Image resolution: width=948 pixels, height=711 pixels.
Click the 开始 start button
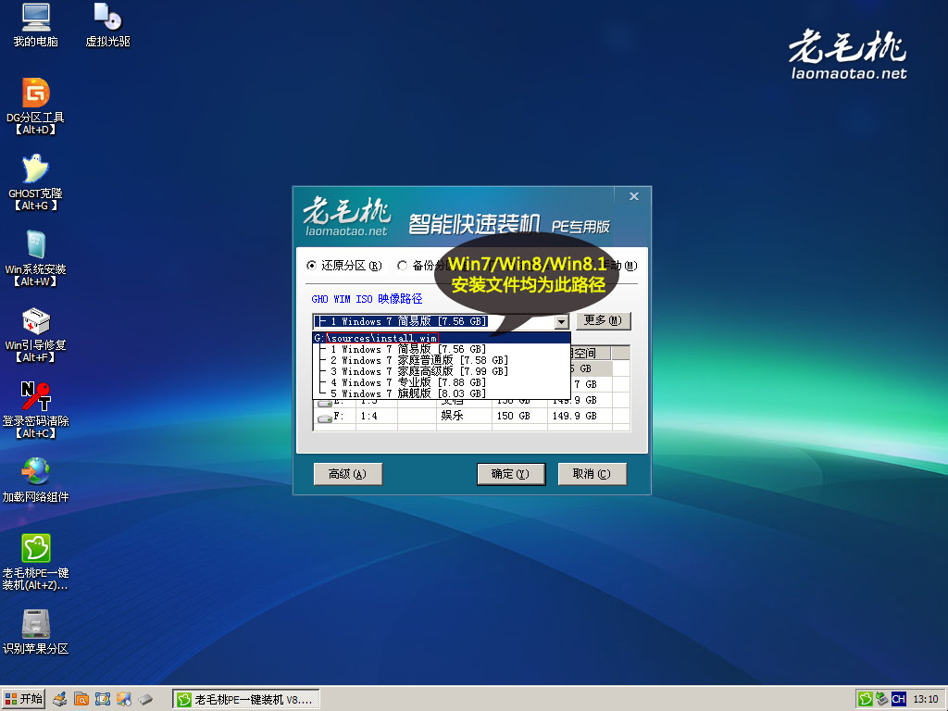click(23, 699)
